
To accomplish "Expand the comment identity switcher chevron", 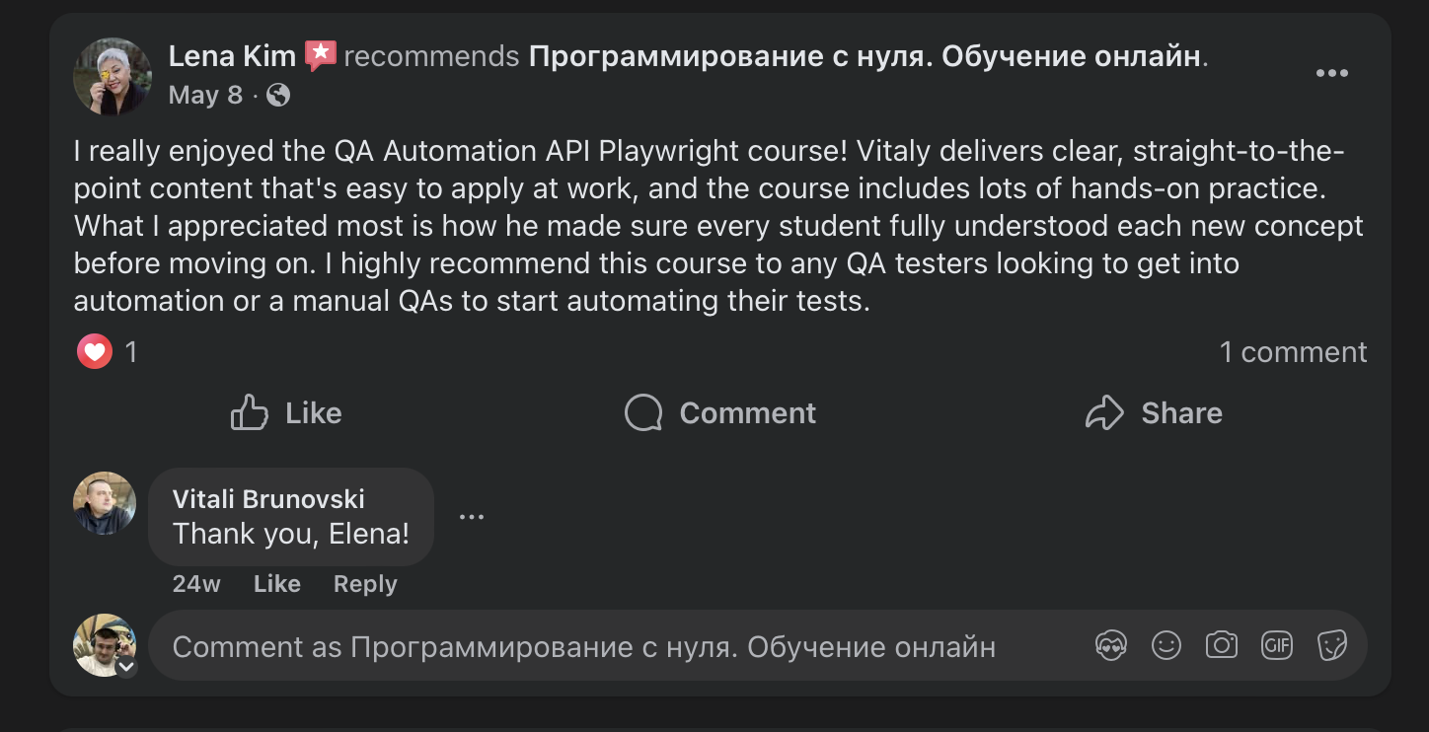I will tap(128, 665).
